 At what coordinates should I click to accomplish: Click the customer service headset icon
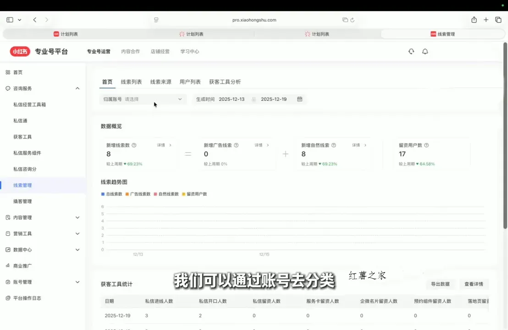pos(411,51)
